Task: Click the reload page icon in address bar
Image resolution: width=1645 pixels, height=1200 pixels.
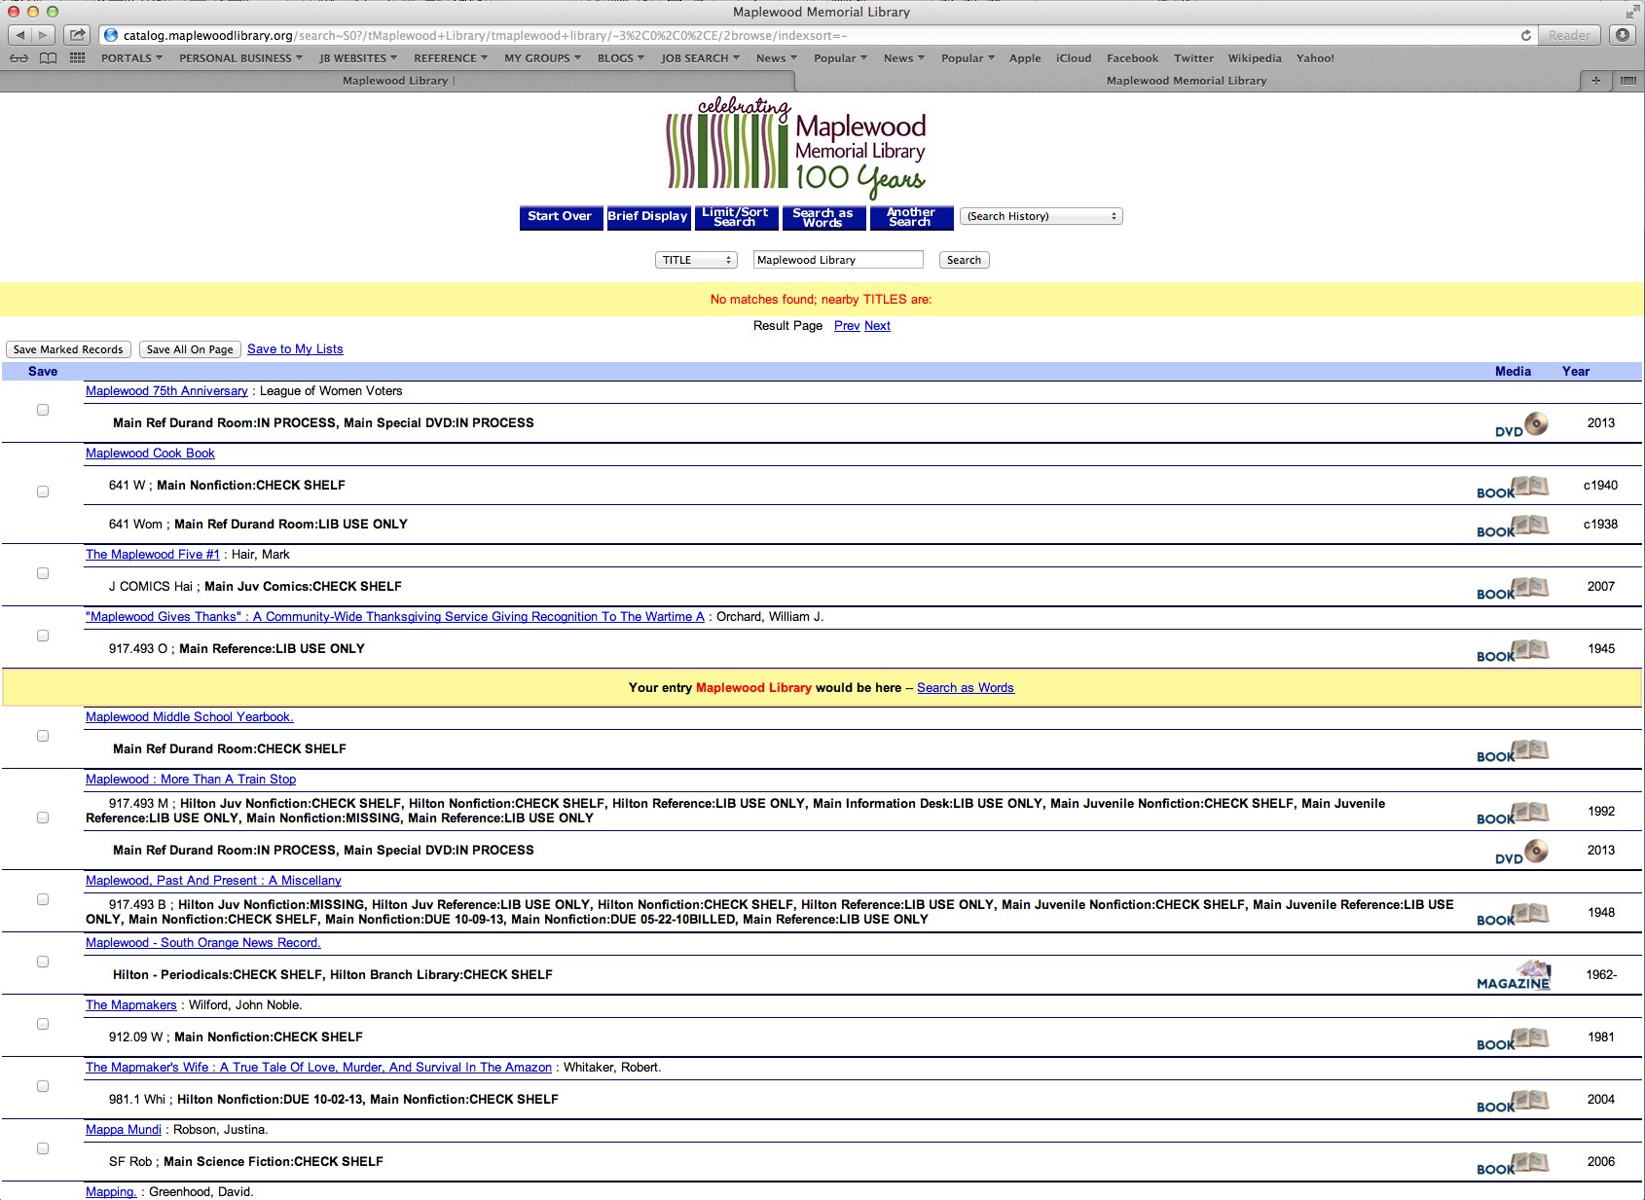Action: (x=1525, y=35)
